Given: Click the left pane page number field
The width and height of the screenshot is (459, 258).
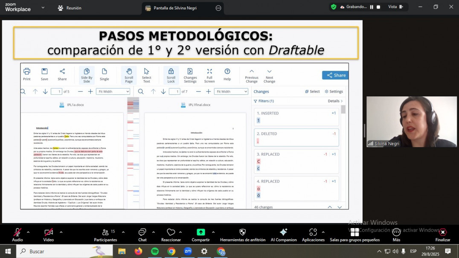Looking at the screenshot, I should coord(56,92).
